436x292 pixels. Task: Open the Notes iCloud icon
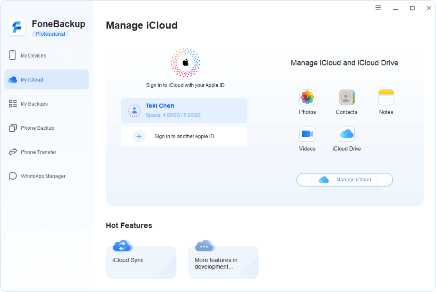point(386,98)
